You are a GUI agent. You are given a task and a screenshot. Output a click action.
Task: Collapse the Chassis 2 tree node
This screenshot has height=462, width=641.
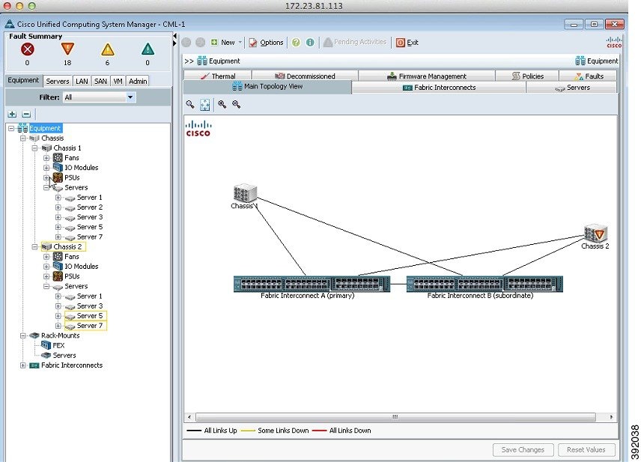tap(35, 246)
